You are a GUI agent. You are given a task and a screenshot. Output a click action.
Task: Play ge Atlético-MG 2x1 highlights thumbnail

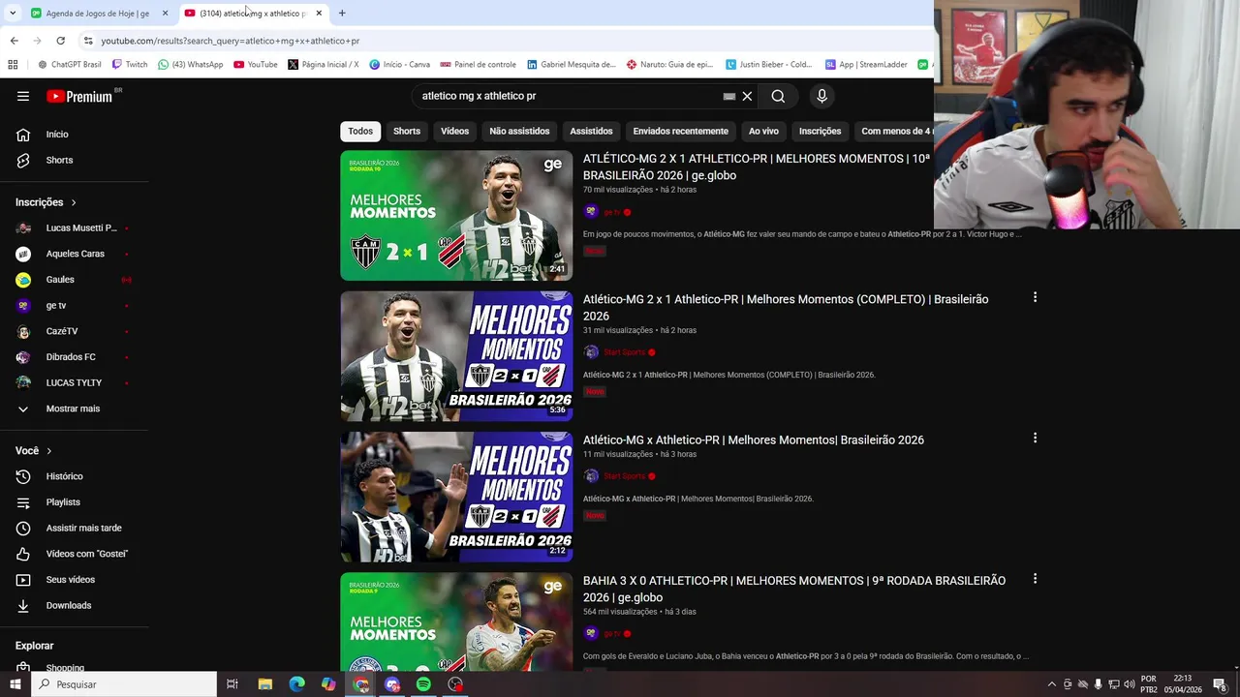point(456,215)
